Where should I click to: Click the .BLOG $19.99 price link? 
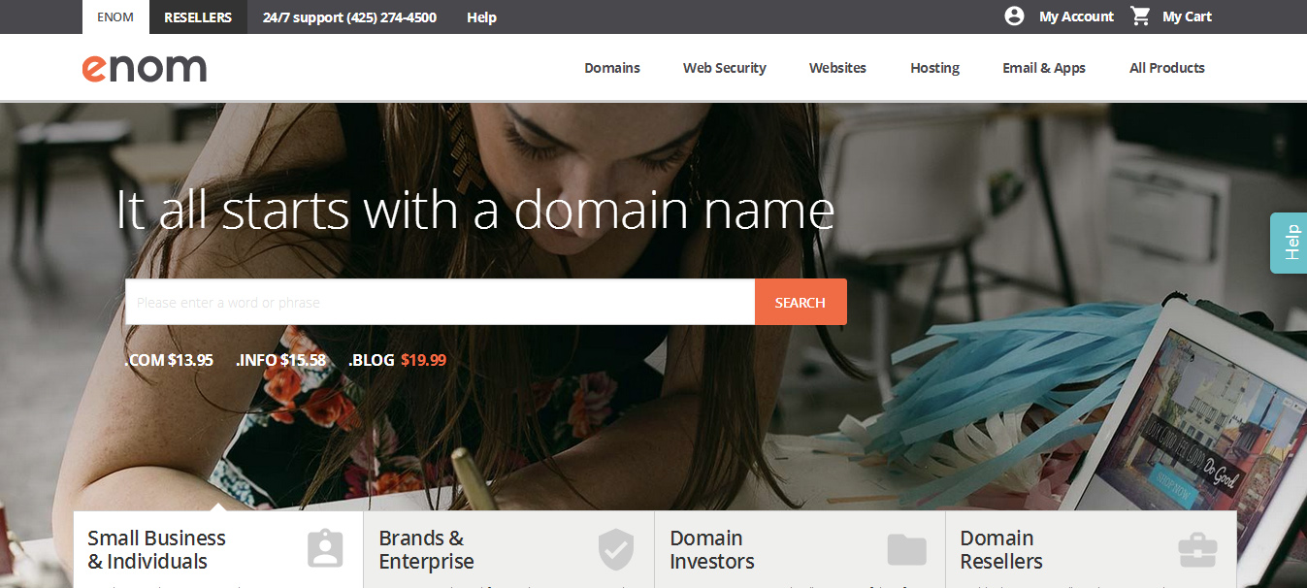(397, 360)
